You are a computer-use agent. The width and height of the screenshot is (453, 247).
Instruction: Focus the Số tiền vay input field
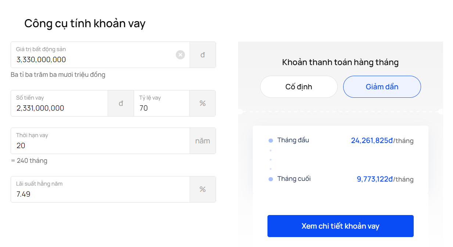tap(60, 103)
